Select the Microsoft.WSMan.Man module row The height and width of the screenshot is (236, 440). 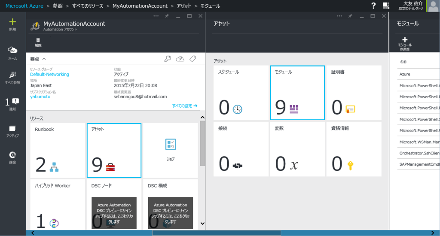[419, 142]
